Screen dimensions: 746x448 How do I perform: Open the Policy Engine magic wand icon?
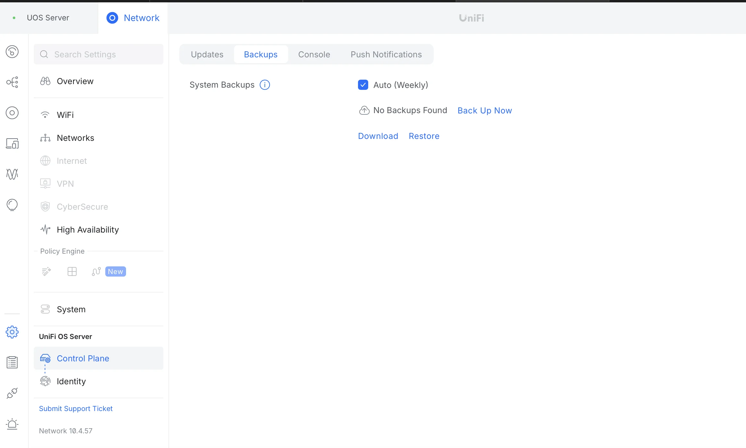pos(47,271)
